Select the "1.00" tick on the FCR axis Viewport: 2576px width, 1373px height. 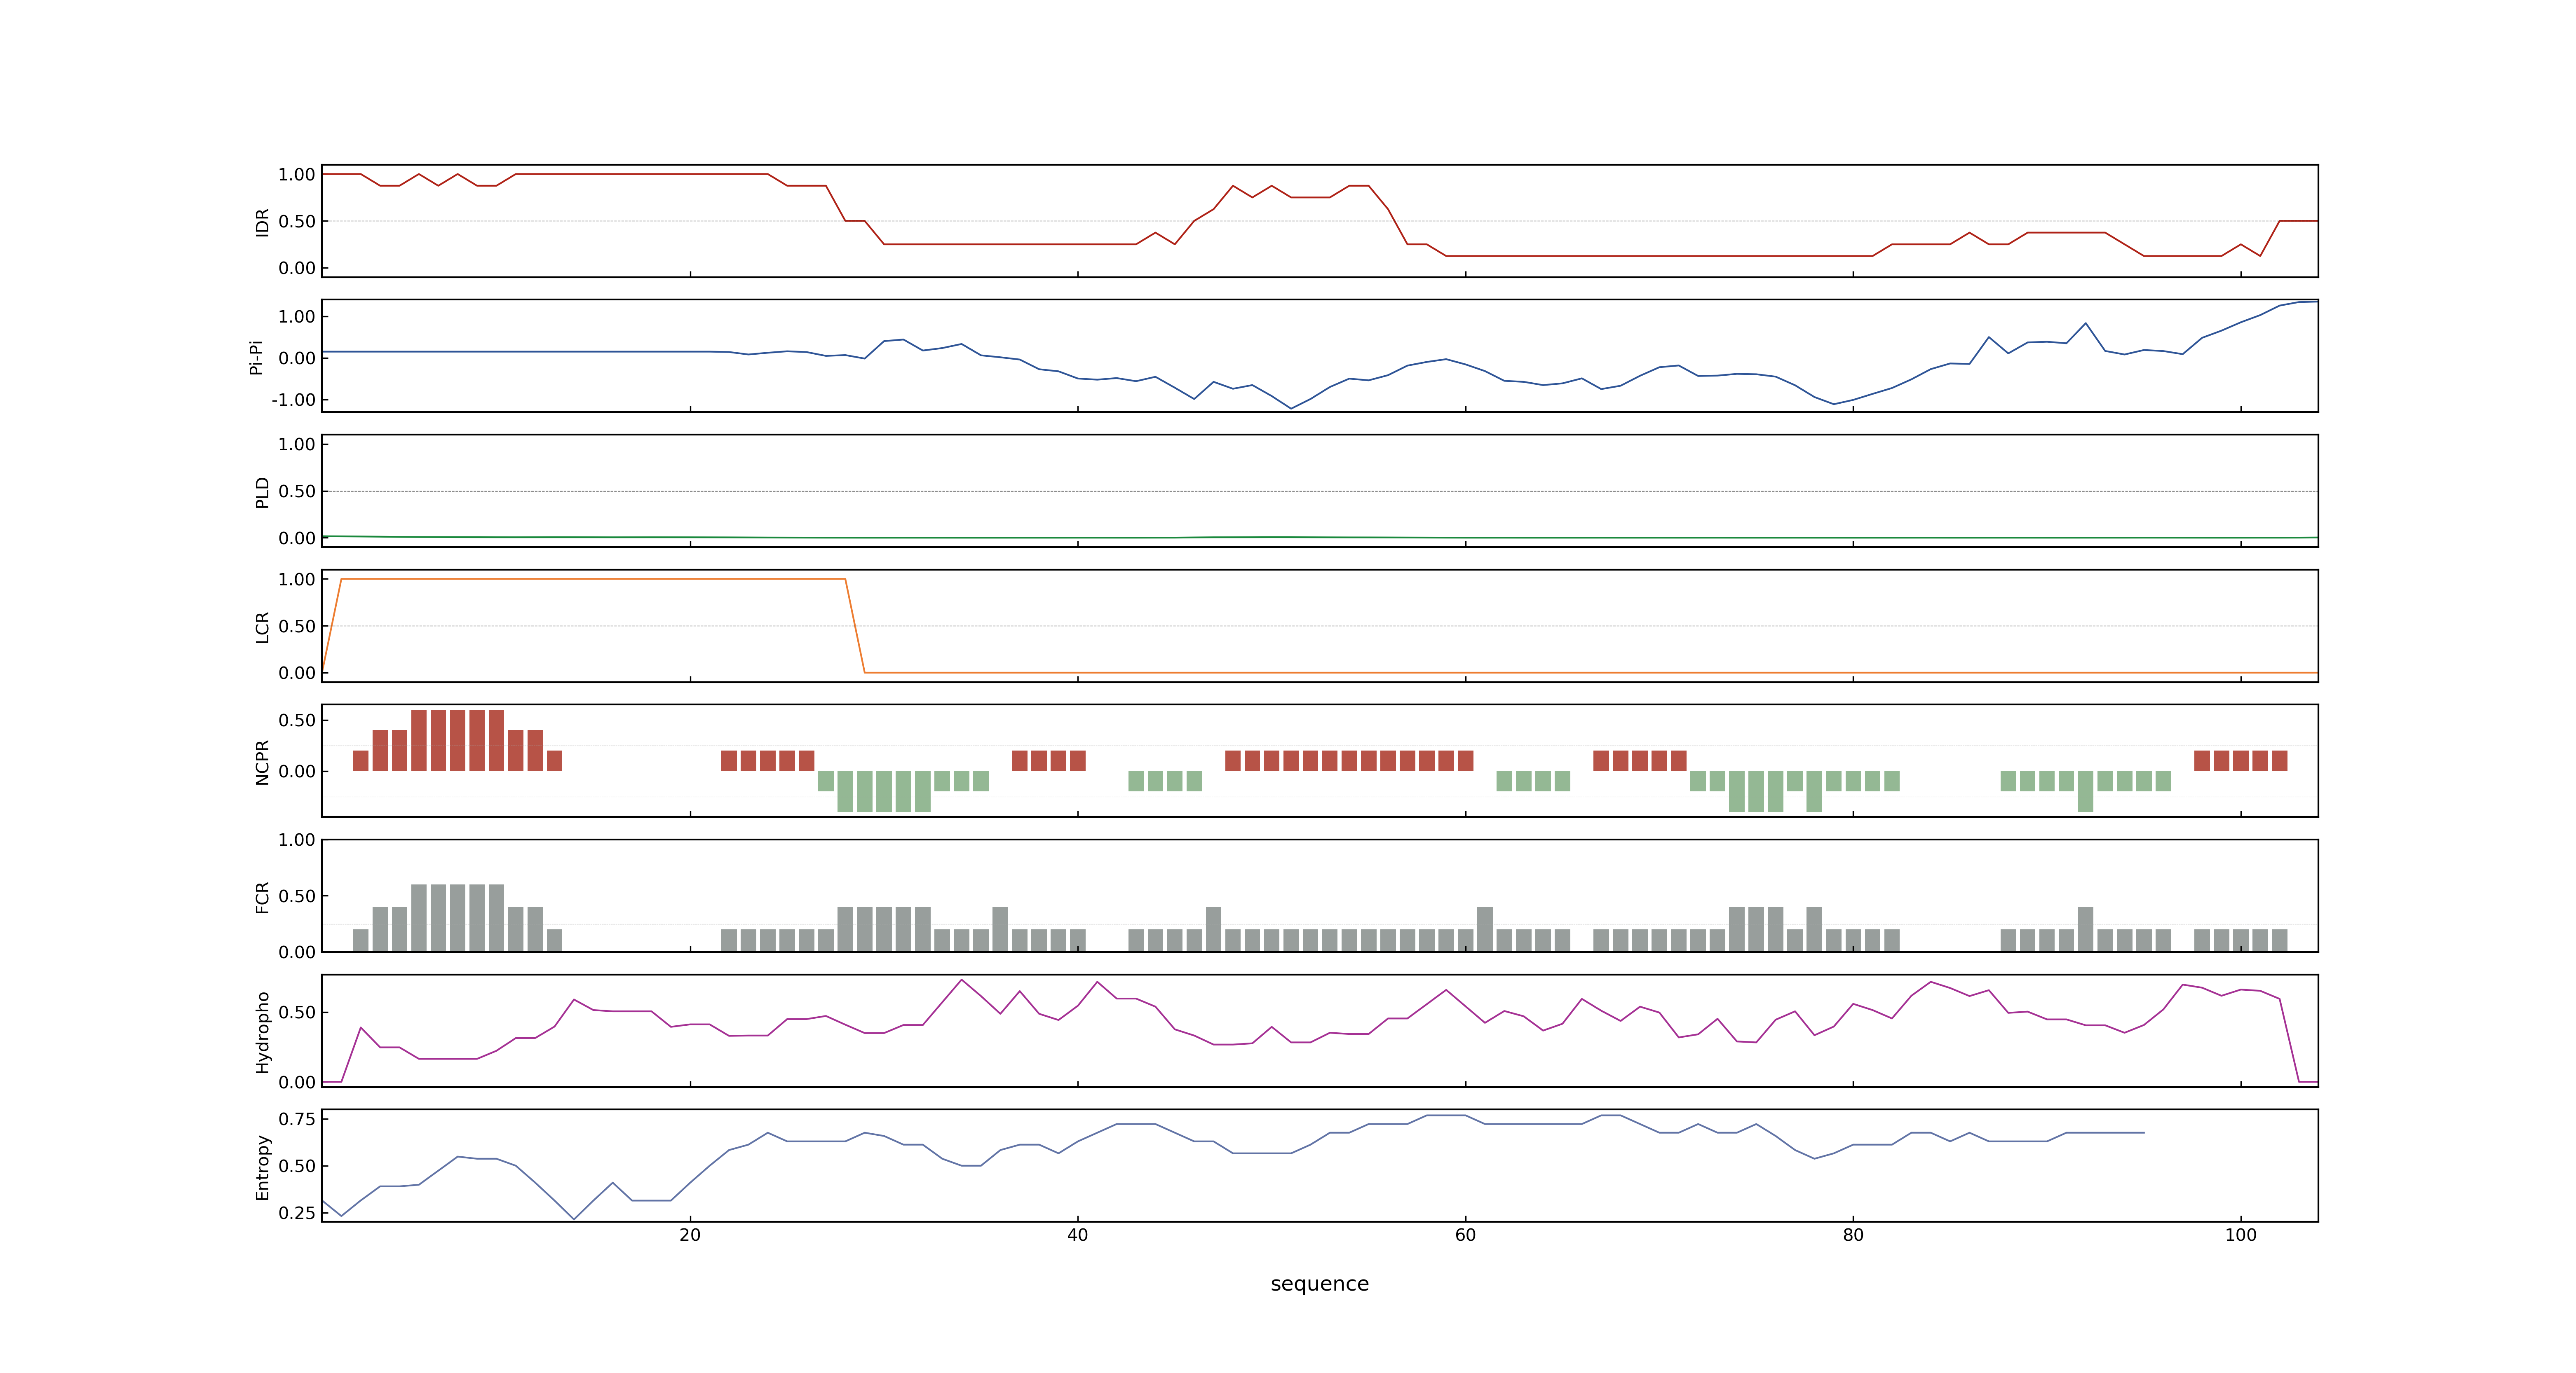[x=297, y=840]
